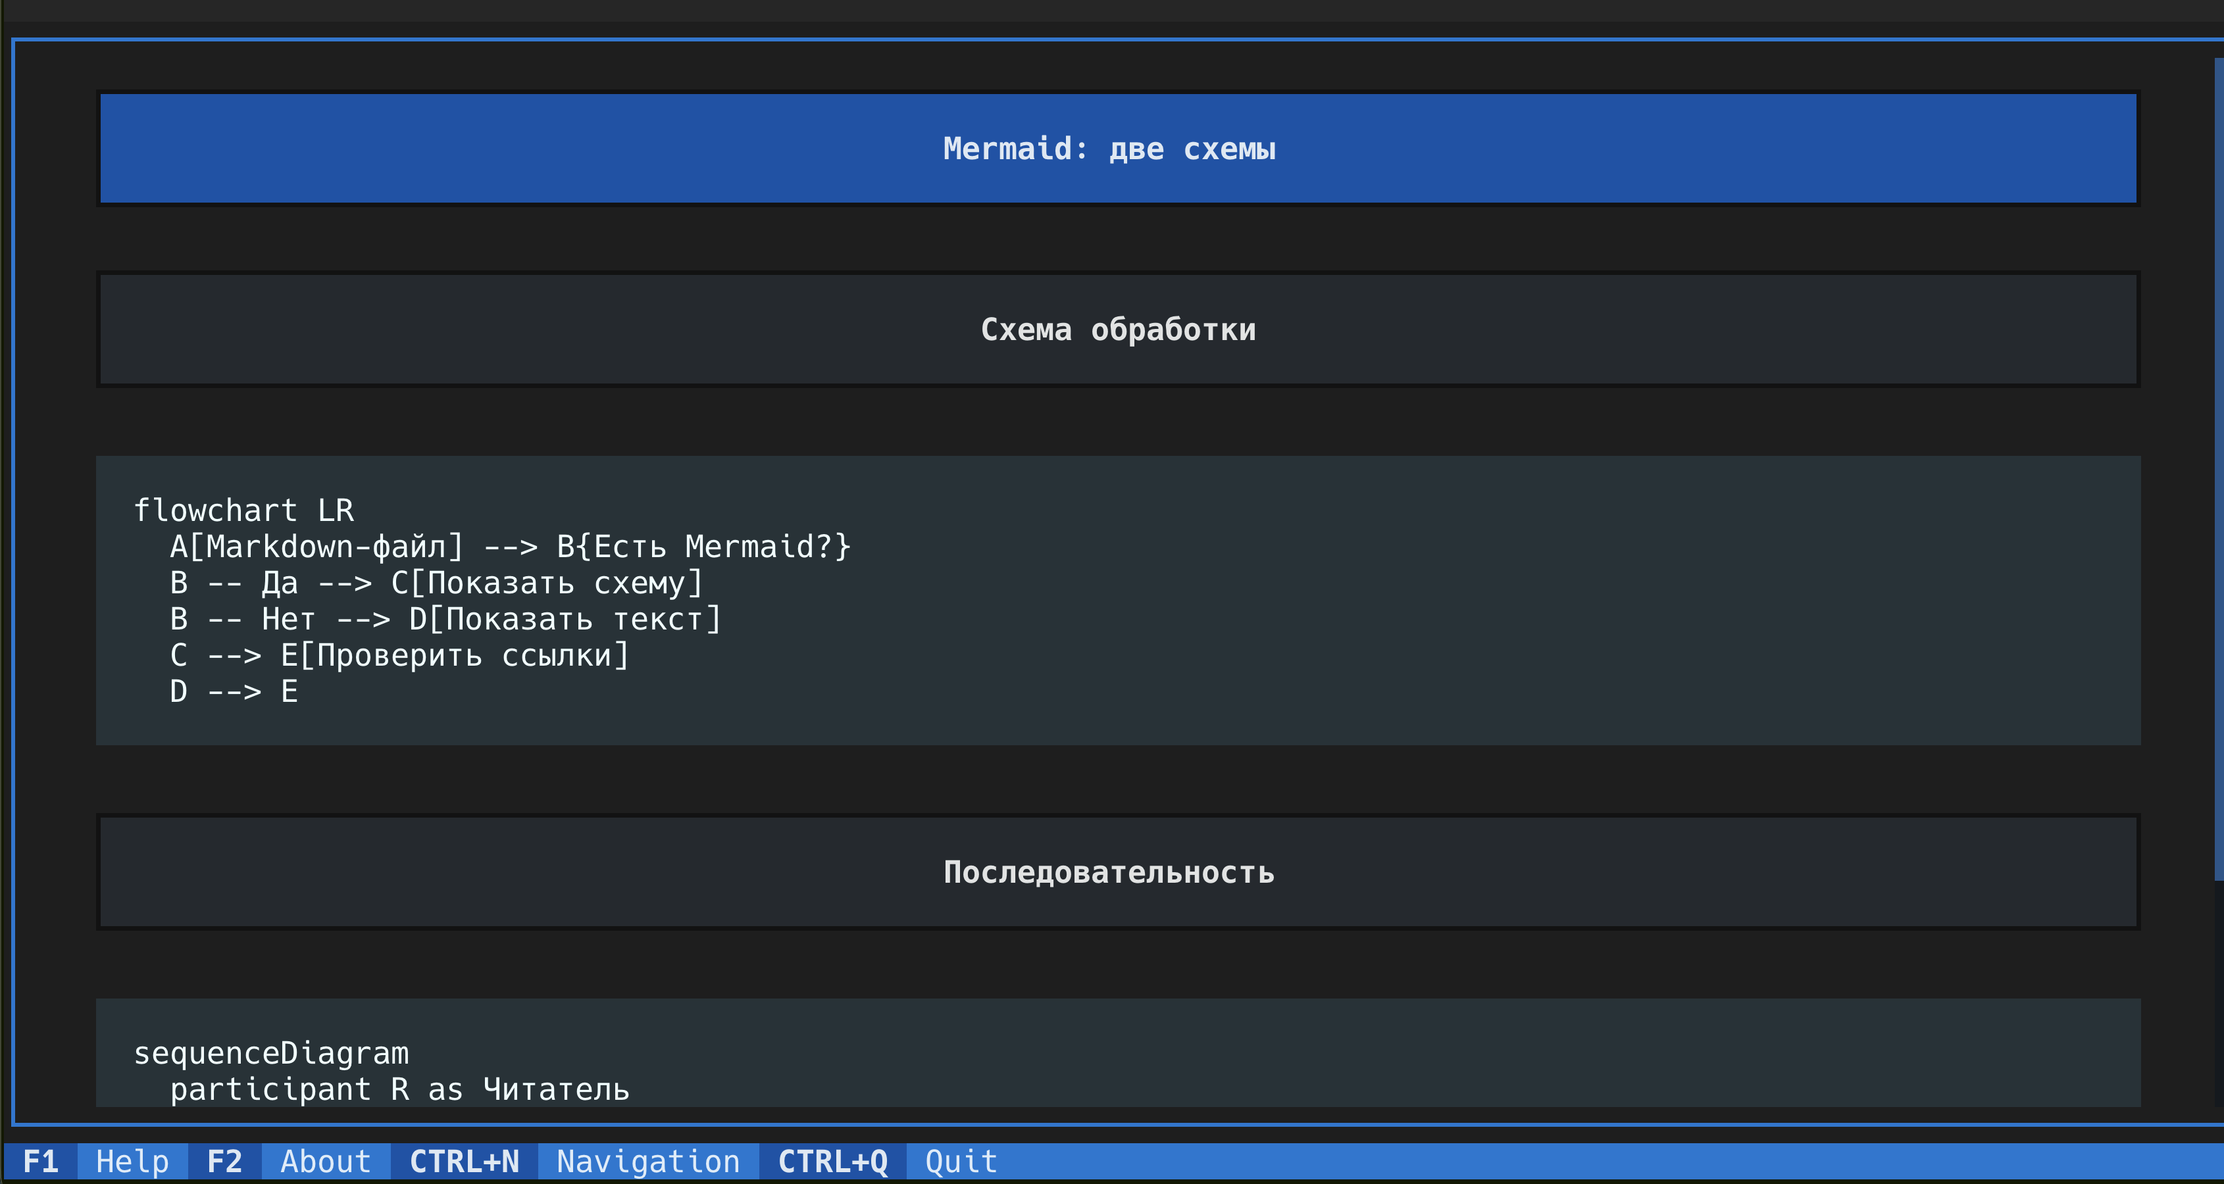The height and width of the screenshot is (1184, 2224).
Task: Open About from the F2 footer item
Action: point(290,1162)
